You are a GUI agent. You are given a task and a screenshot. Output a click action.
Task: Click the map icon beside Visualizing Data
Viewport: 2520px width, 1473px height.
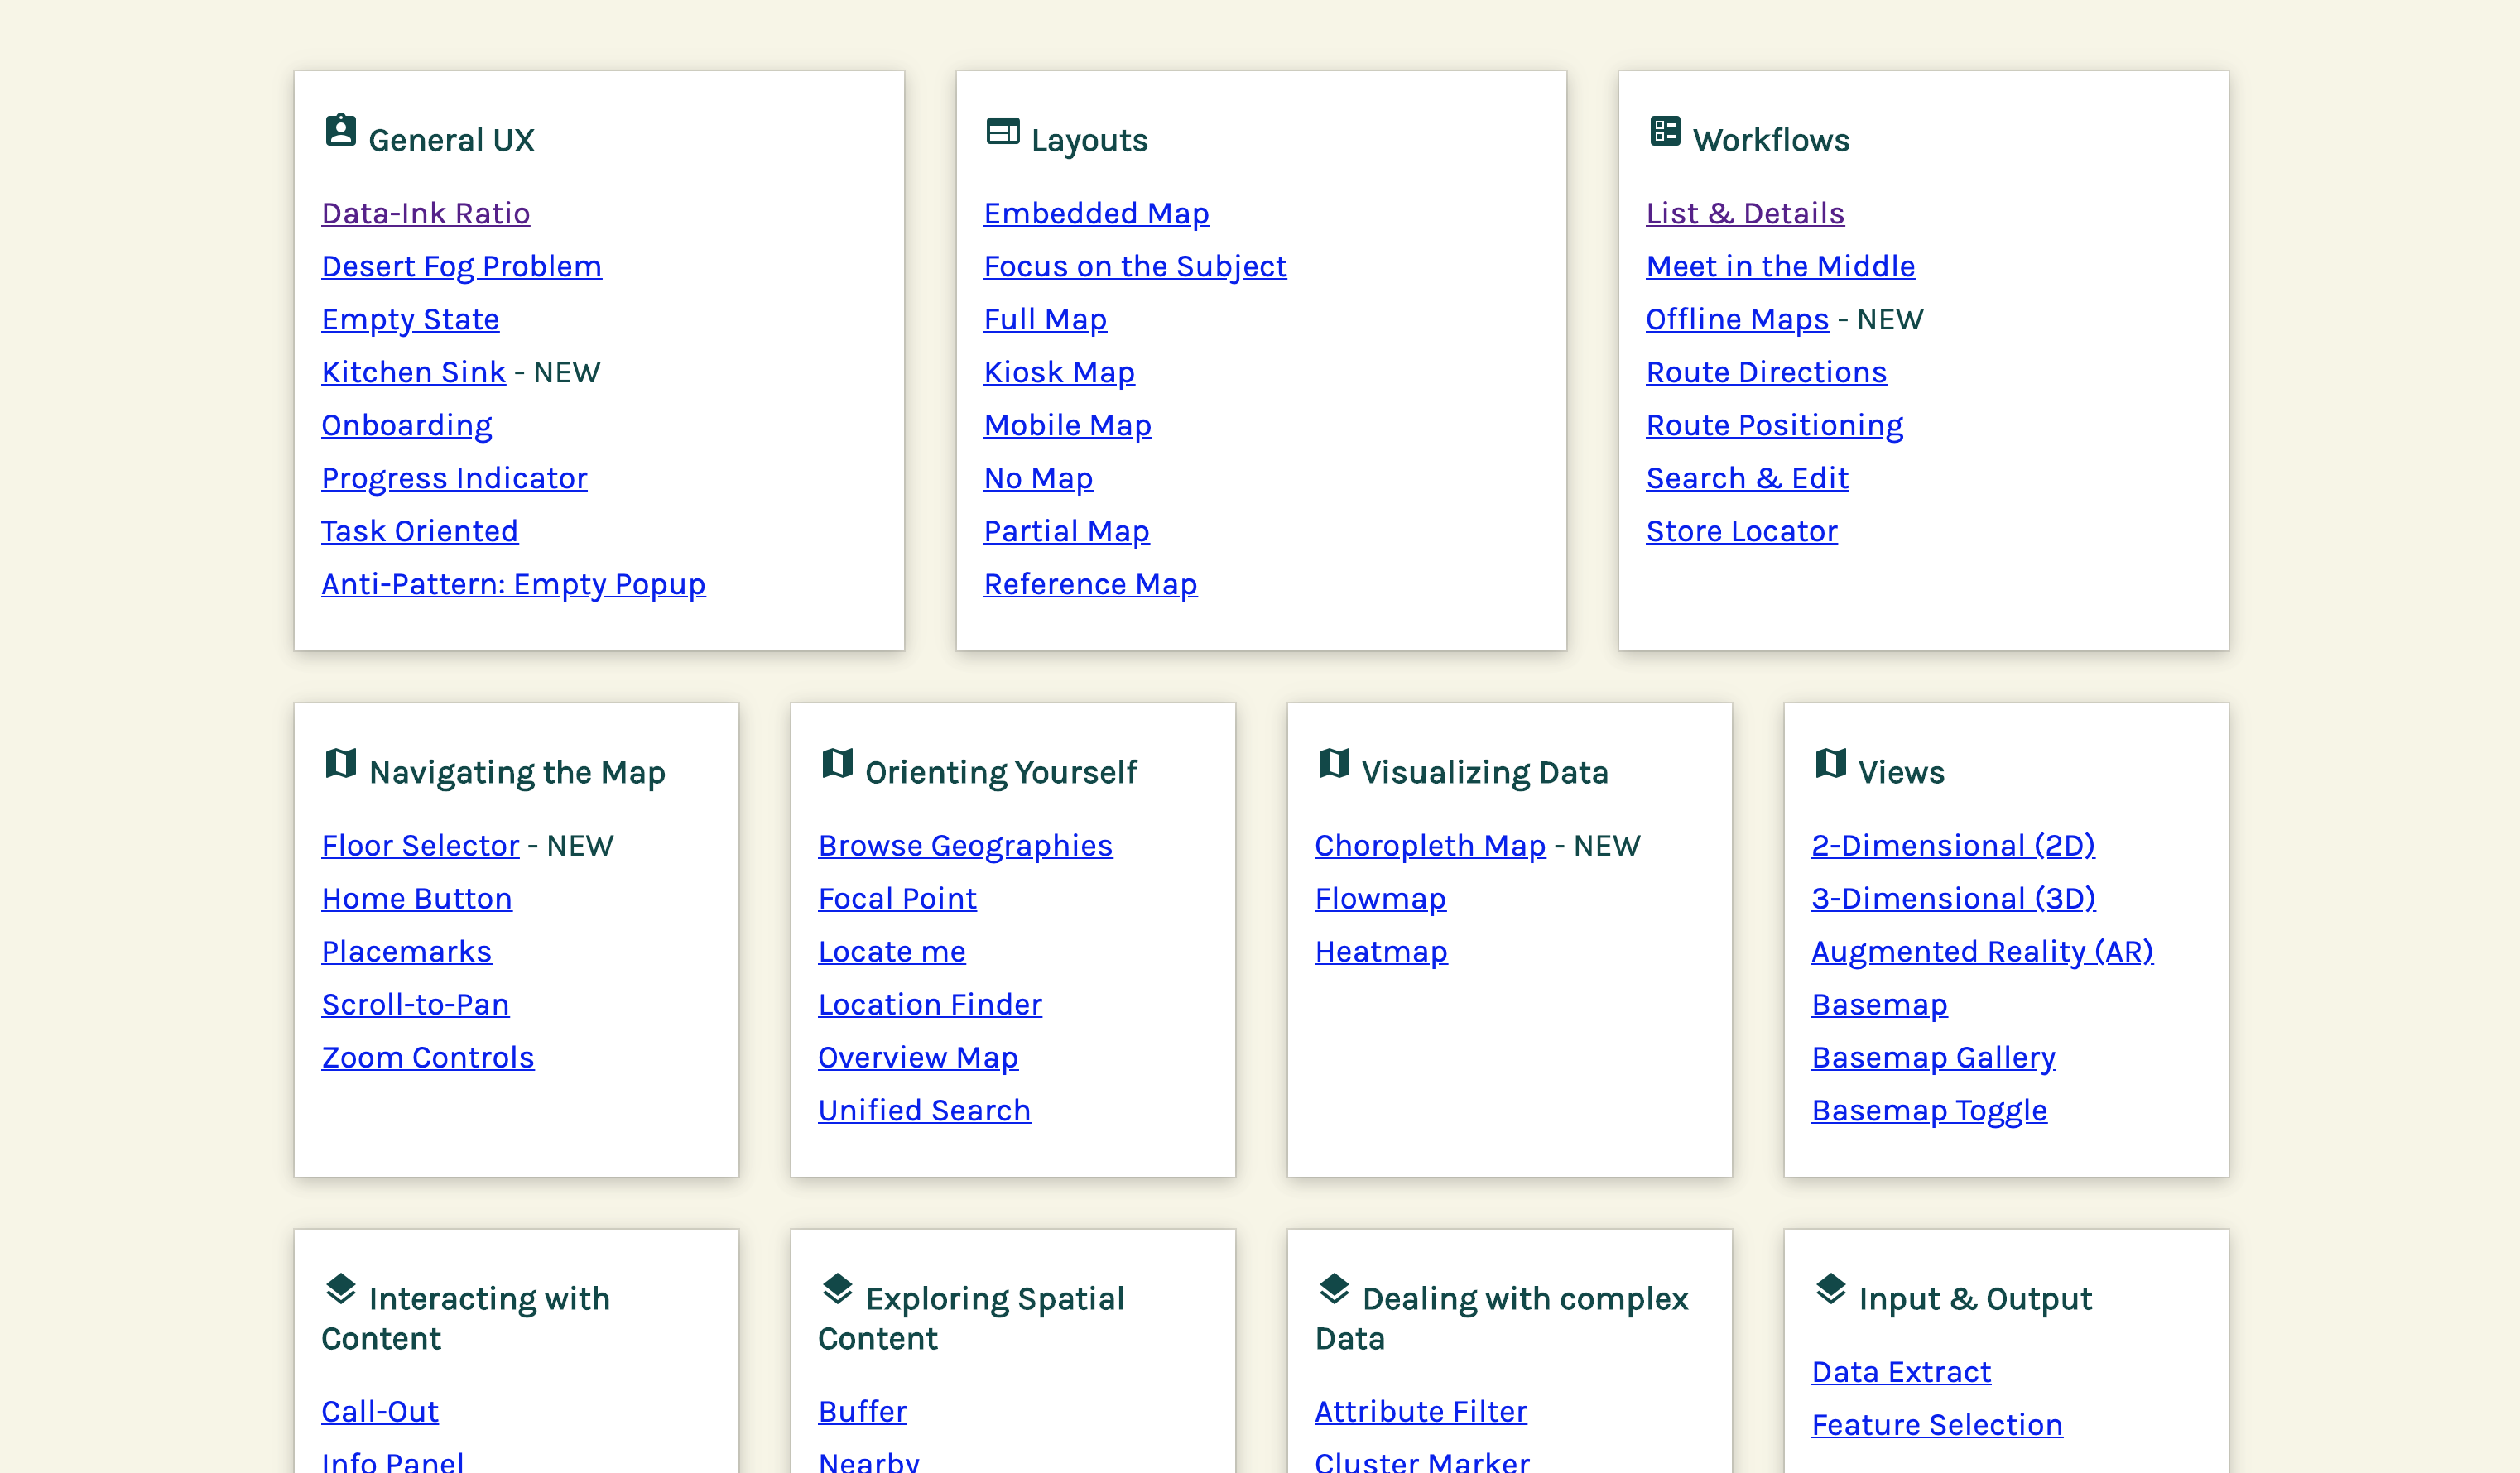[x=1333, y=765]
